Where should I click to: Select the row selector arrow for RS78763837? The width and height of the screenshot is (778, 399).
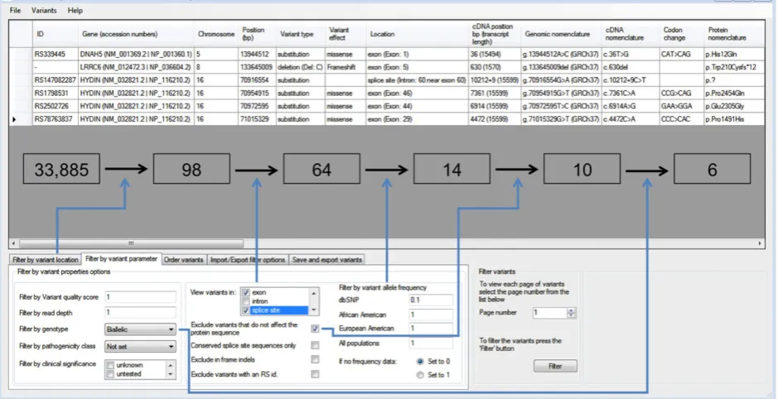[x=21, y=119]
